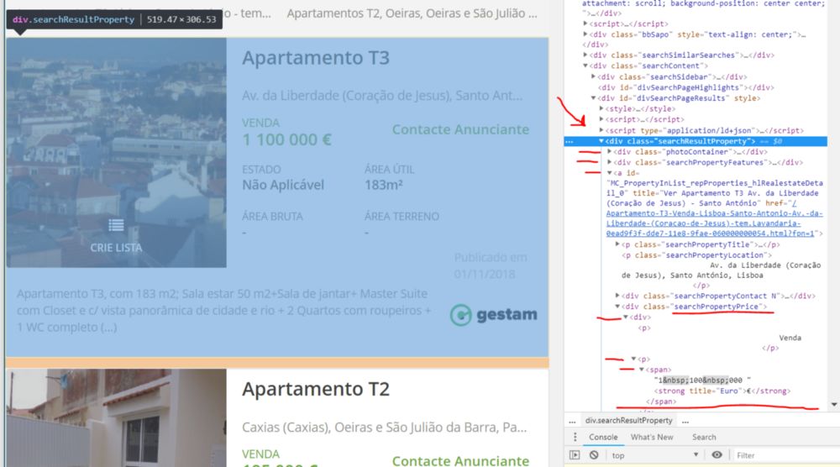This screenshot has width=840, height=467.
Task: Collapse the divSearchPageResults node
Action: point(593,98)
